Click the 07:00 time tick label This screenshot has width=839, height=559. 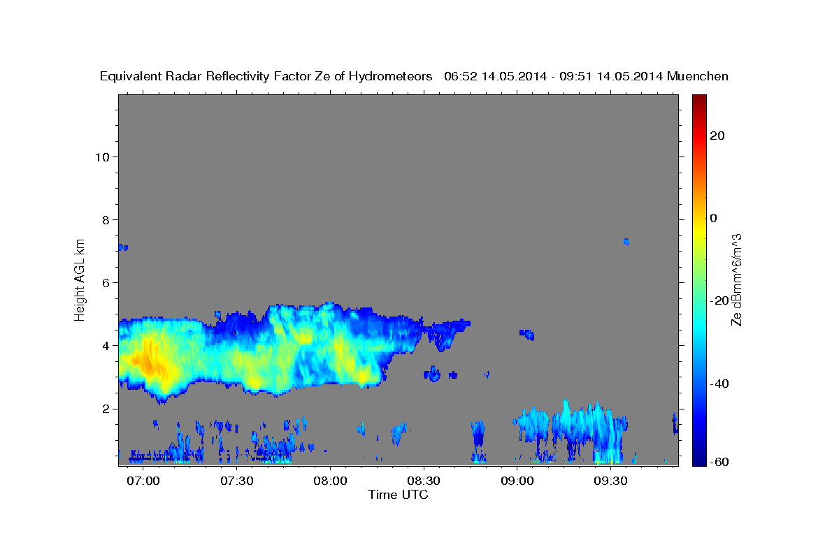tap(144, 481)
